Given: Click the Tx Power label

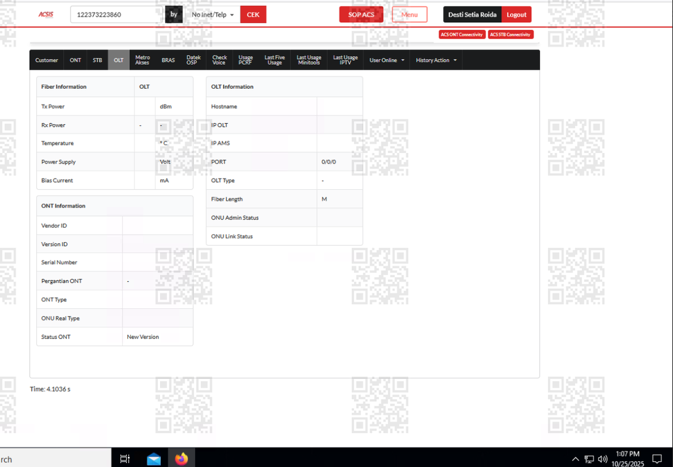Looking at the screenshot, I should [53, 106].
